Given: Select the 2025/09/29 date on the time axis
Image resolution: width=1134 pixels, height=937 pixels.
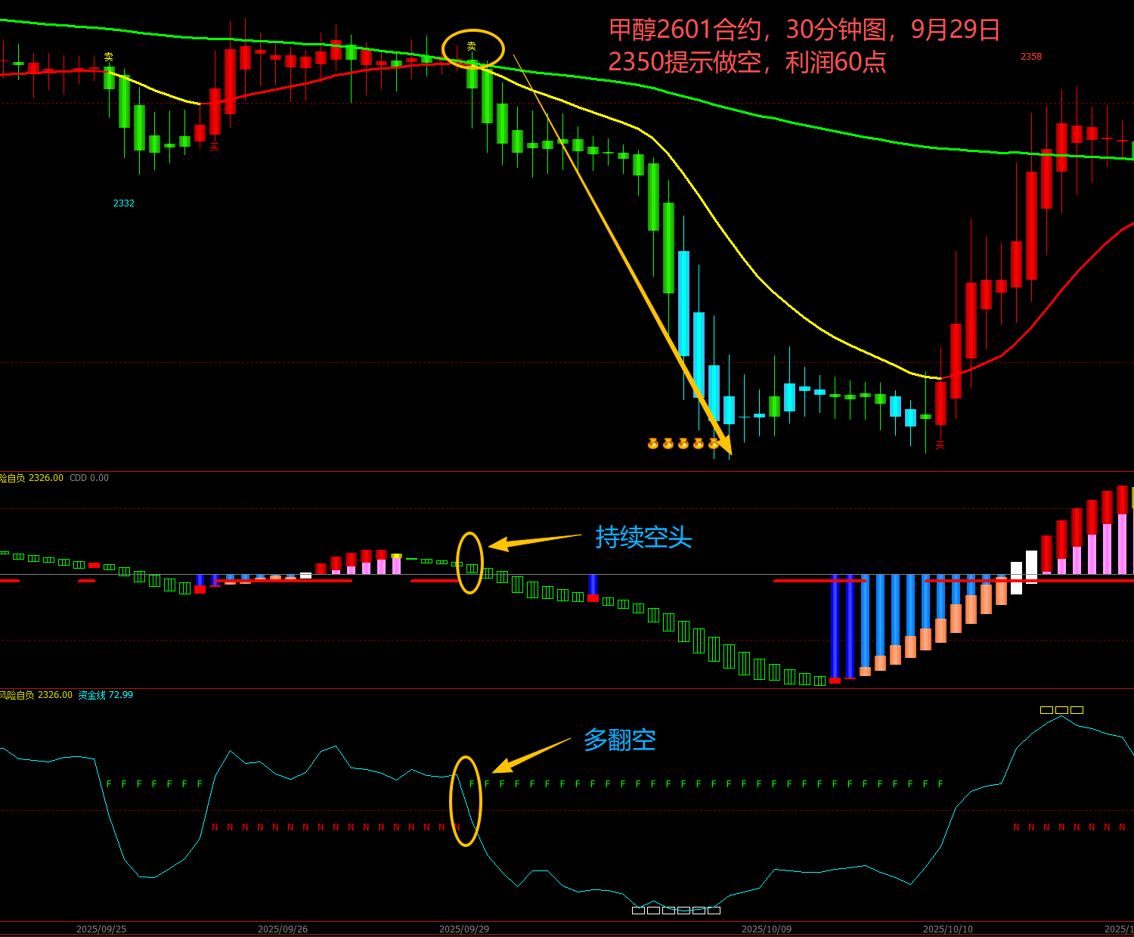Looking at the screenshot, I should pos(464,929).
